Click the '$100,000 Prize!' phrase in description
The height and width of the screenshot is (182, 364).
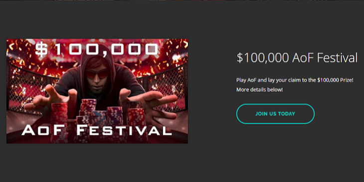coord(335,81)
